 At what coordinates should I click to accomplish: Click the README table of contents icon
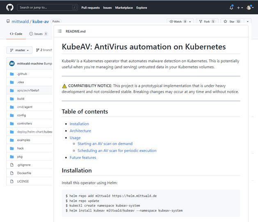[x=60, y=31]
